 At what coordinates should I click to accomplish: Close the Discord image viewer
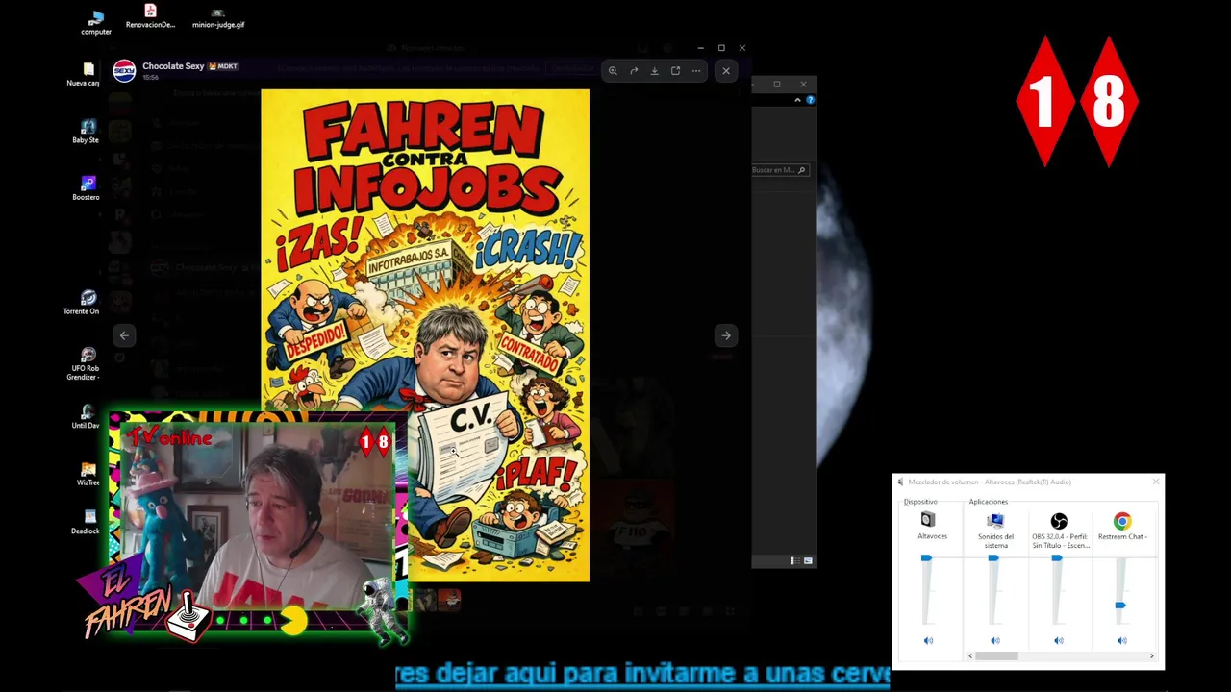click(726, 70)
